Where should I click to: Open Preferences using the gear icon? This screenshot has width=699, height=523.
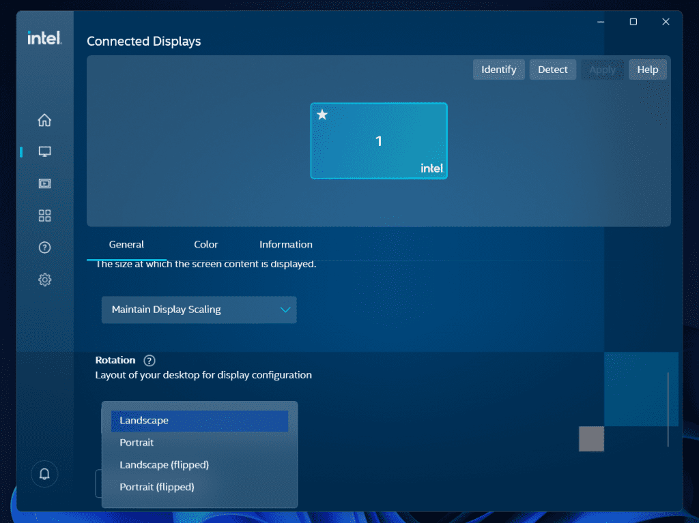pos(44,280)
